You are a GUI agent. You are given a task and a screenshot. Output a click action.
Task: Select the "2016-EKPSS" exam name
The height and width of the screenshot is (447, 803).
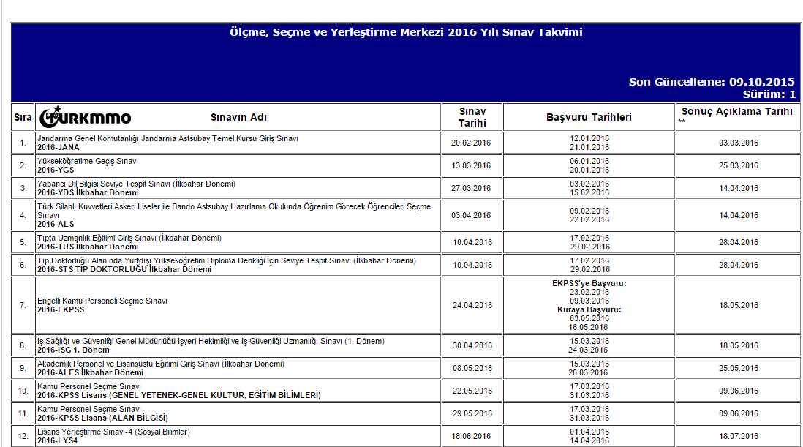tap(61, 309)
